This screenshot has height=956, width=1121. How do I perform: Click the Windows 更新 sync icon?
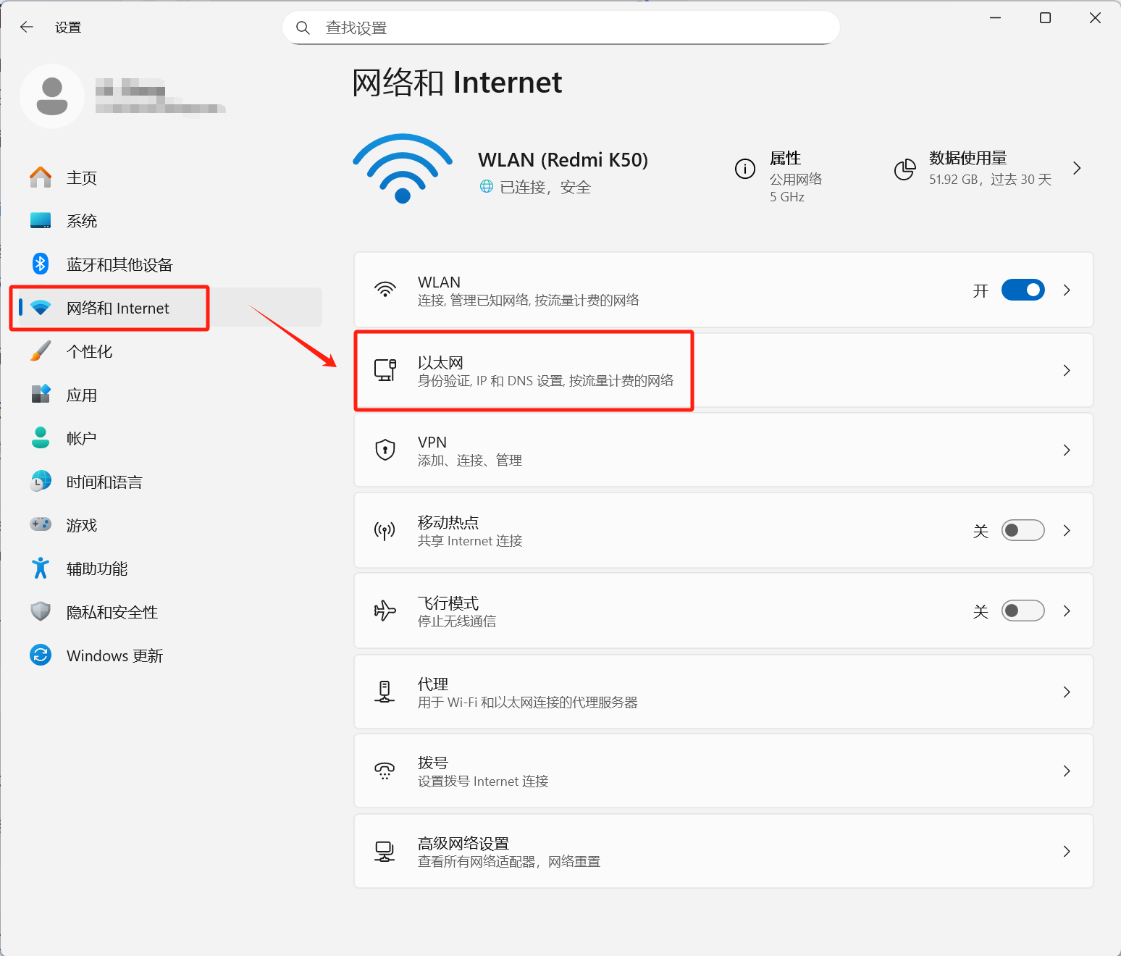[41, 655]
